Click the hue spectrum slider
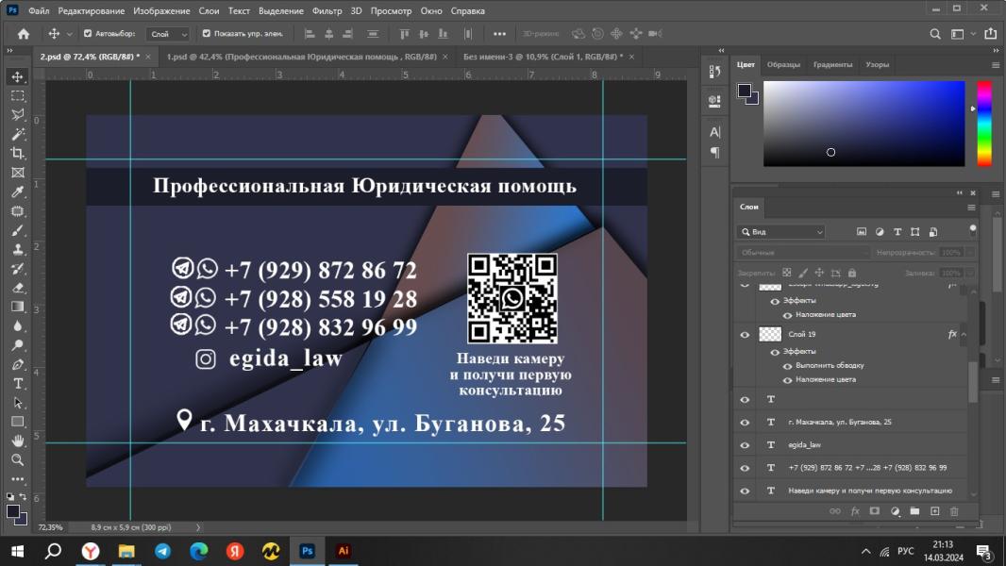The width and height of the screenshot is (1006, 566). click(984, 124)
